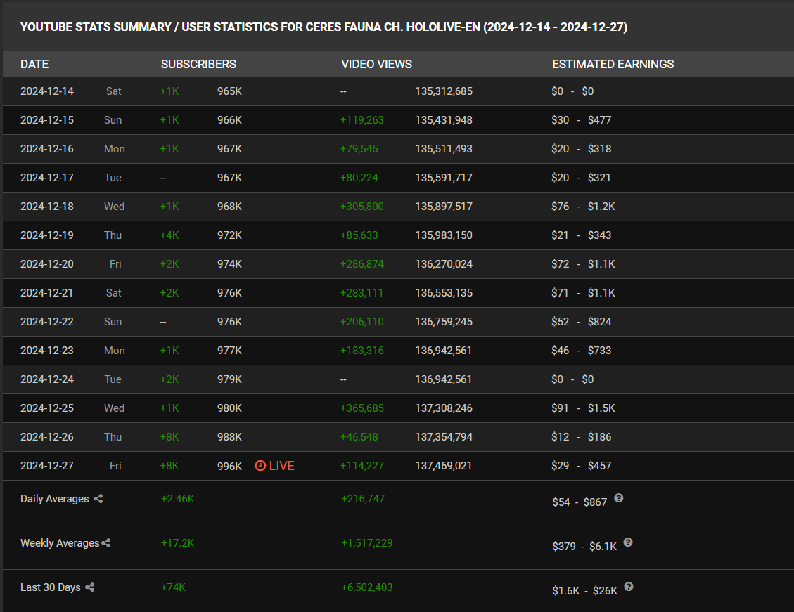Screen dimensions: 794x612
Task: Click share icon next to Weekly Averages
Action: [x=105, y=542]
